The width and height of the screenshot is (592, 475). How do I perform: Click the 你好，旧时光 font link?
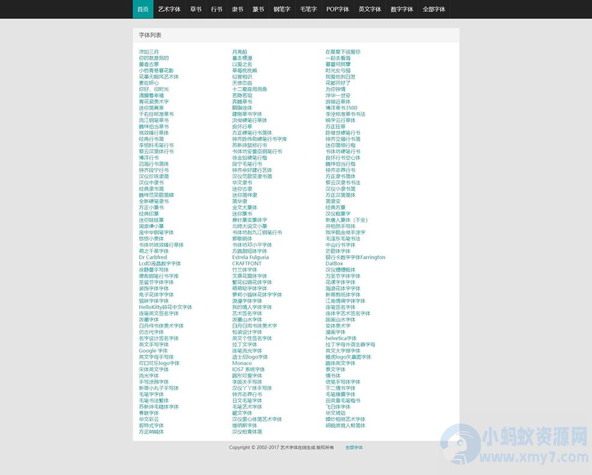click(154, 89)
